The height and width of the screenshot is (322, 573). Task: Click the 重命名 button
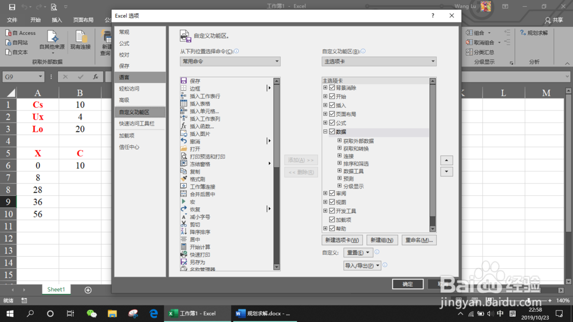(x=419, y=240)
